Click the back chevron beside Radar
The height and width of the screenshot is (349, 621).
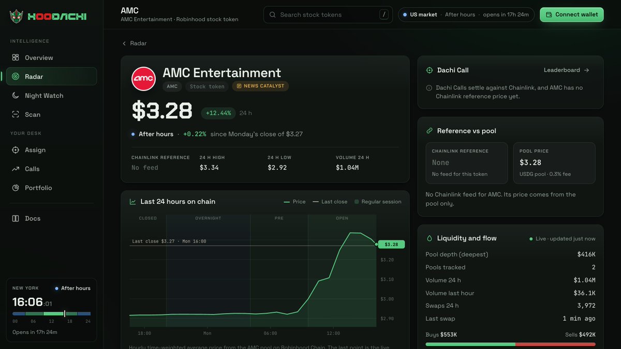[x=124, y=43]
